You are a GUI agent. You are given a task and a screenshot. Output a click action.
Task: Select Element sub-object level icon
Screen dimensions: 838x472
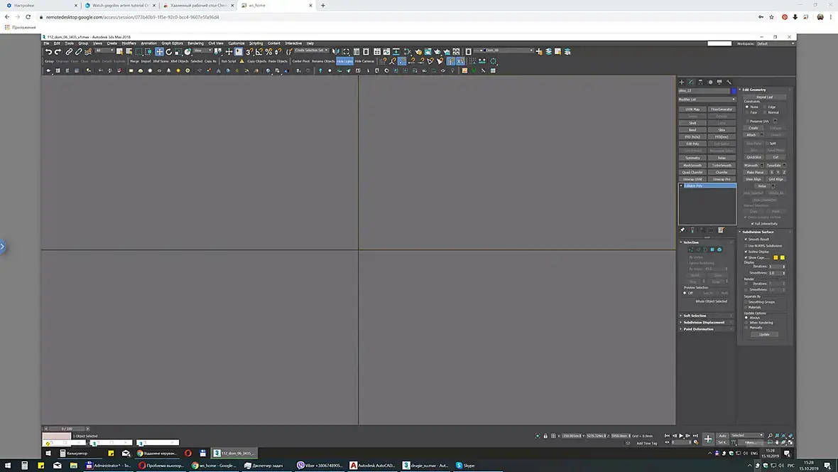[x=719, y=250]
